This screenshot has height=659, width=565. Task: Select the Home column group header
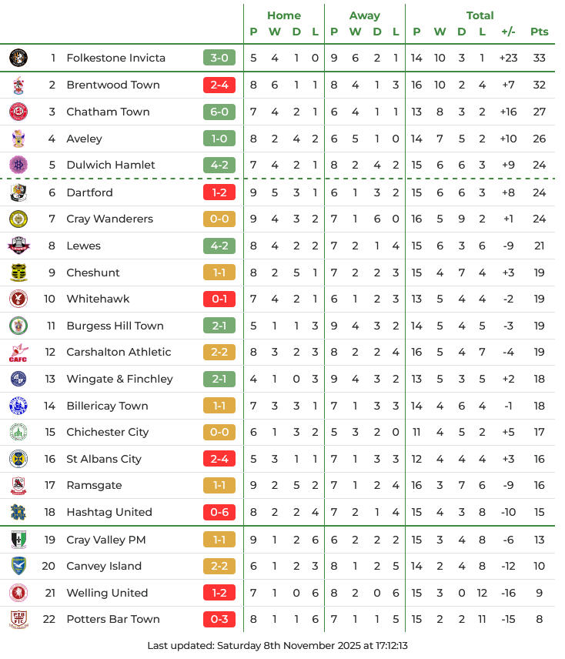click(x=284, y=15)
